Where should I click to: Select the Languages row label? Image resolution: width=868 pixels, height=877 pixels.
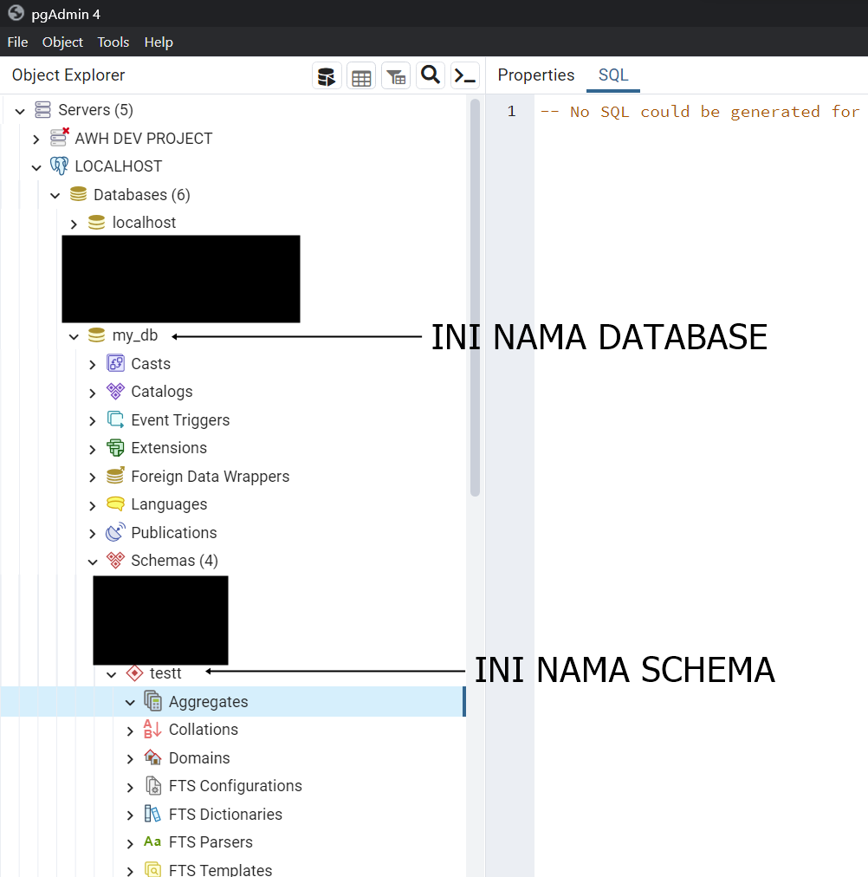[x=169, y=504]
